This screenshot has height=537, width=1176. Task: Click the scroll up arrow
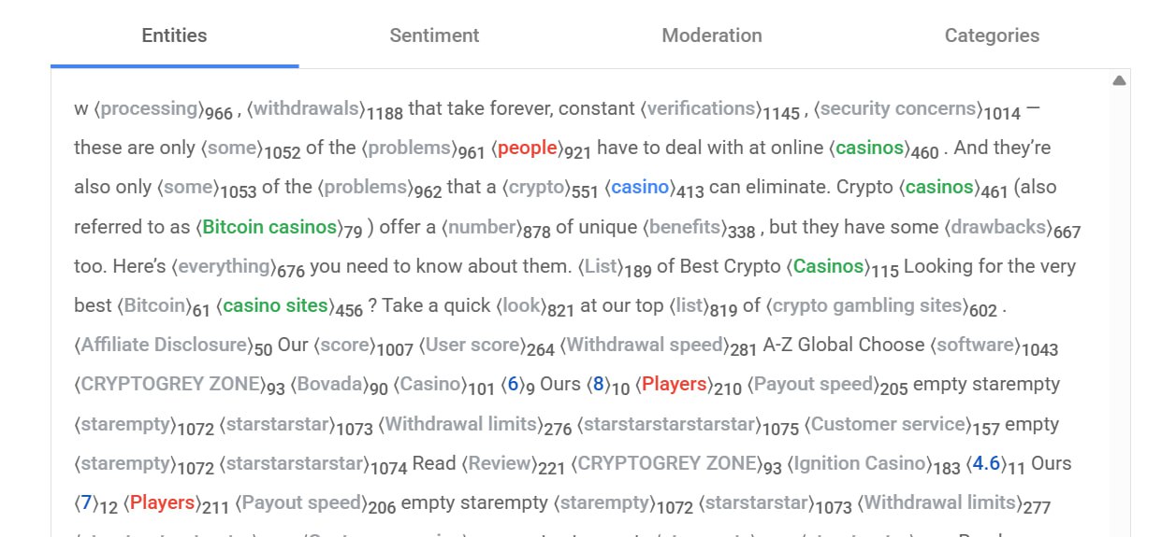pyautogui.click(x=1118, y=81)
